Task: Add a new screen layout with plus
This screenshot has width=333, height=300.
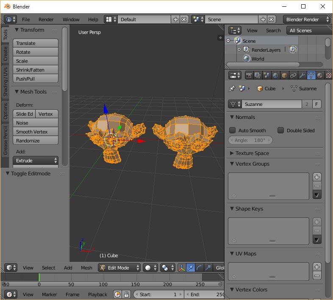Action: [x=176, y=19]
